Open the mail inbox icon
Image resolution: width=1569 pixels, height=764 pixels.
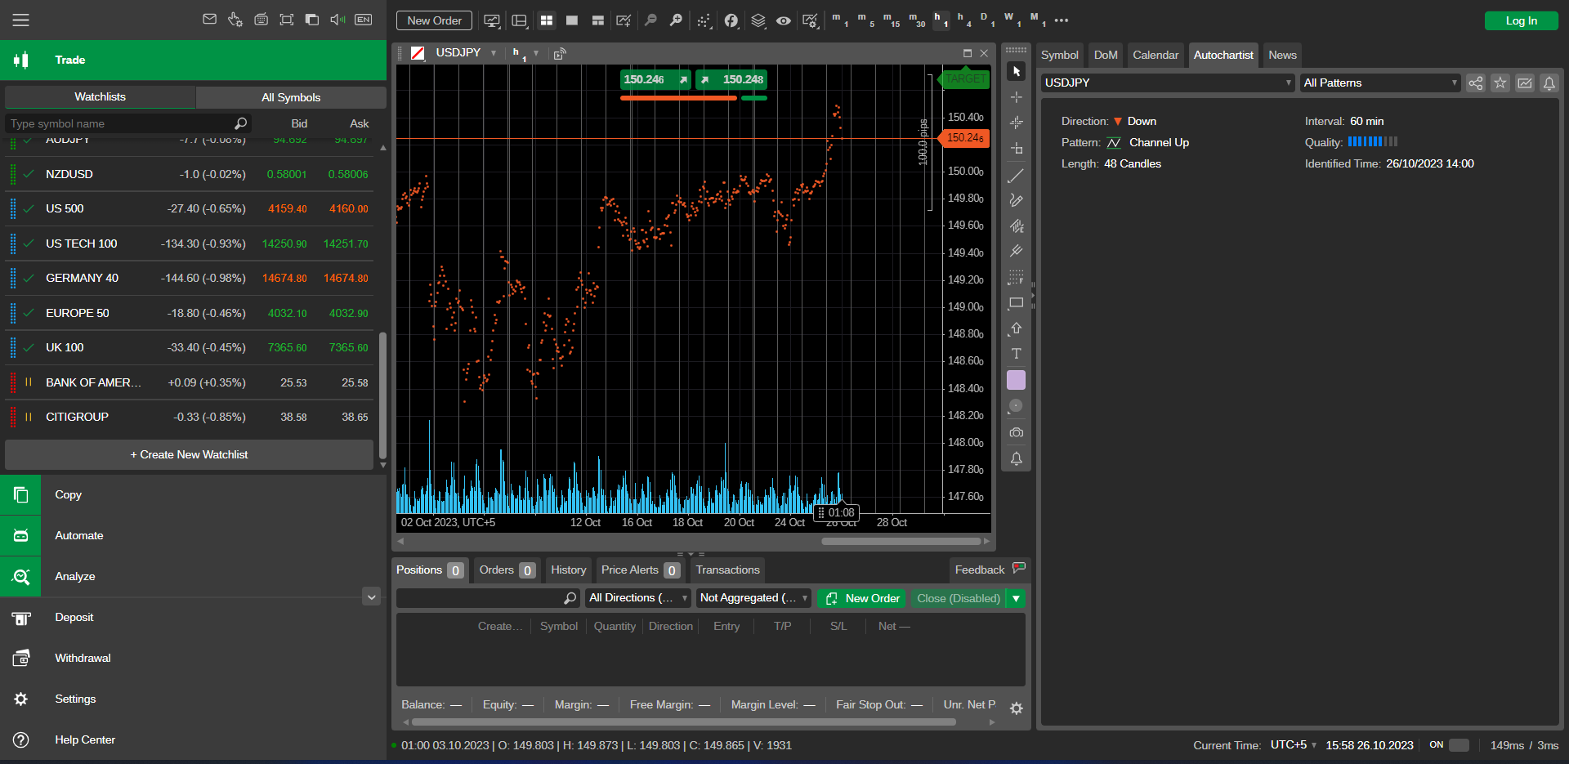[x=209, y=20]
